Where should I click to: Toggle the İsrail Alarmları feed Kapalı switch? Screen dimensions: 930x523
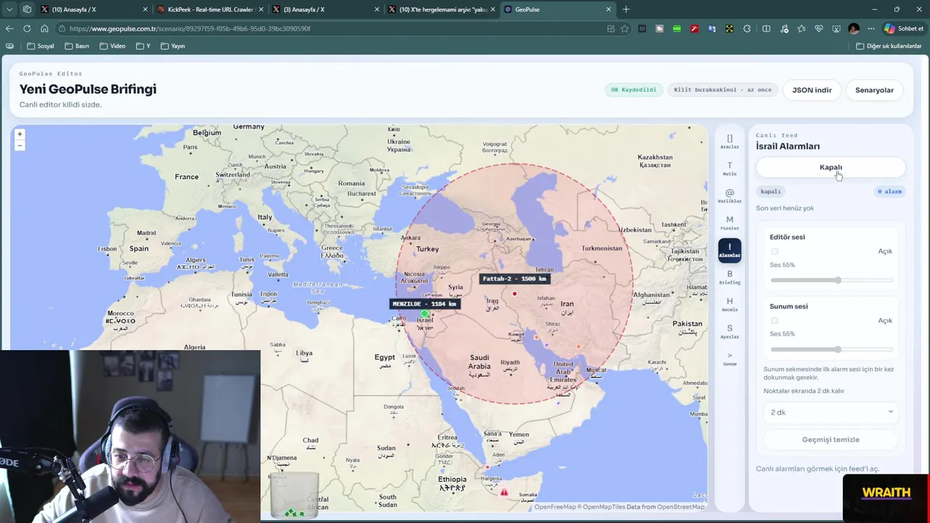(x=830, y=167)
